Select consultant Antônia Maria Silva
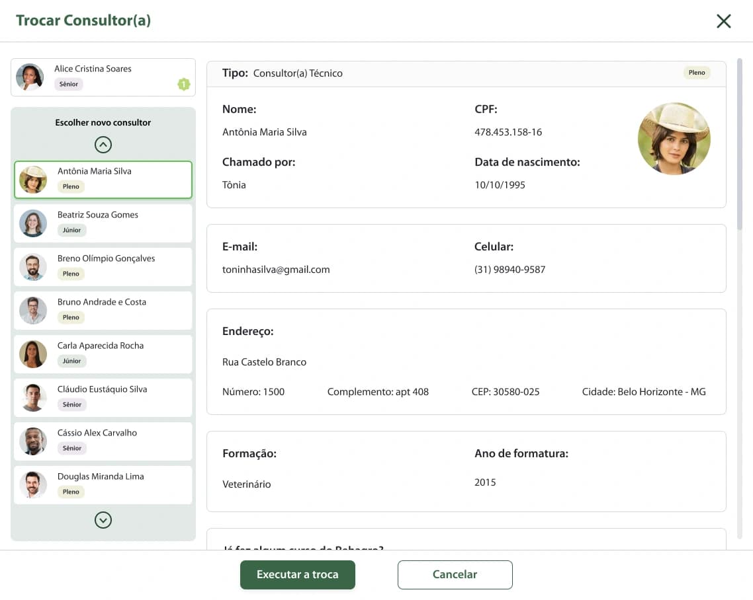 click(103, 179)
